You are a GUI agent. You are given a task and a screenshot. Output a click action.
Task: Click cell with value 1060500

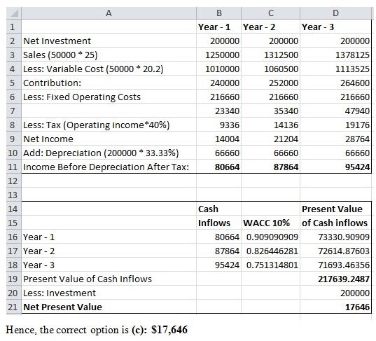(x=270, y=69)
